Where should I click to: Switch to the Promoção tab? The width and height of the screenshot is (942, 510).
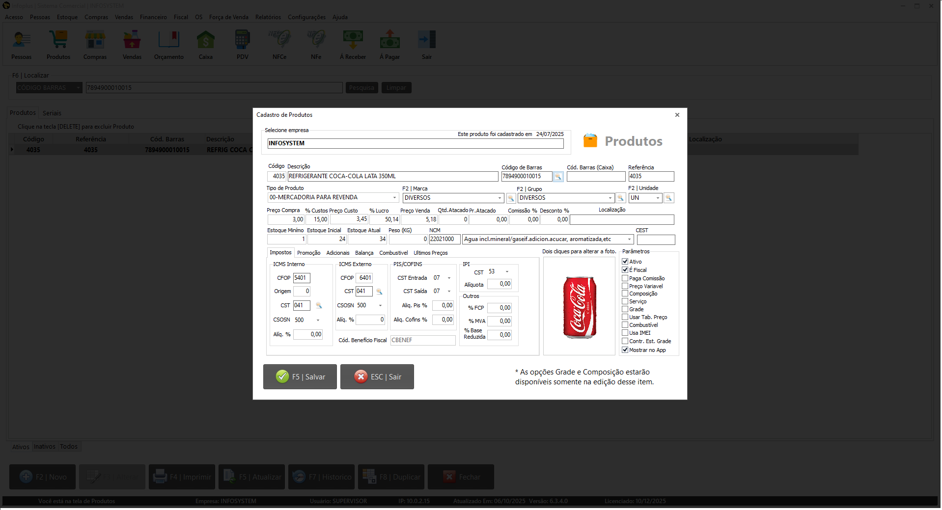pos(308,253)
